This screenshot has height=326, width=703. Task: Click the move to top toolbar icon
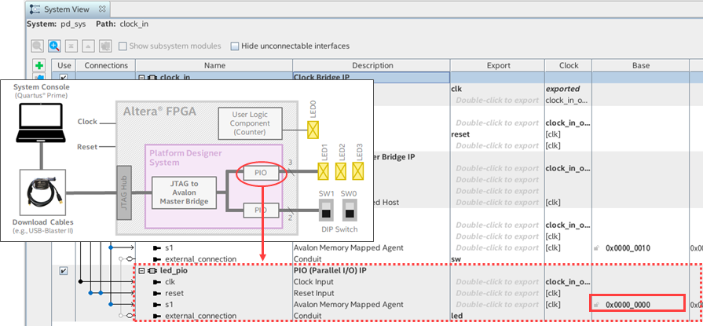point(71,46)
